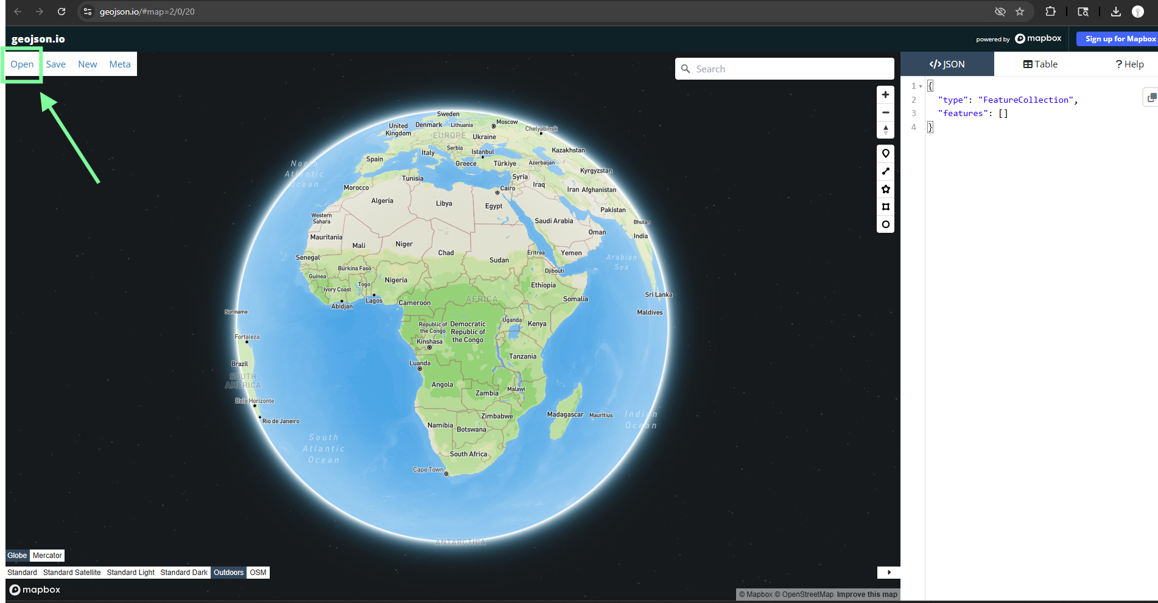Select the draw point marker tool
Image resolution: width=1158 pixels, height=603 pixels.
885,154
